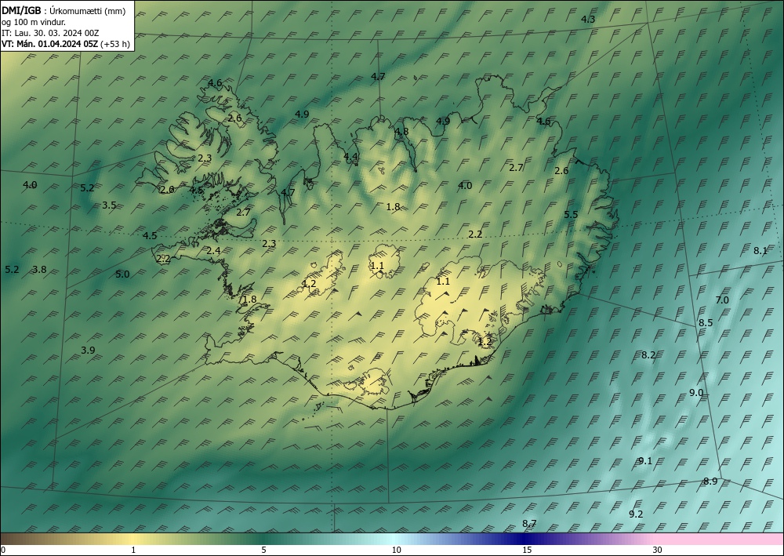Click the 9.2 value on the map
The height and width of the screenshot is (556, 784).
636,514
